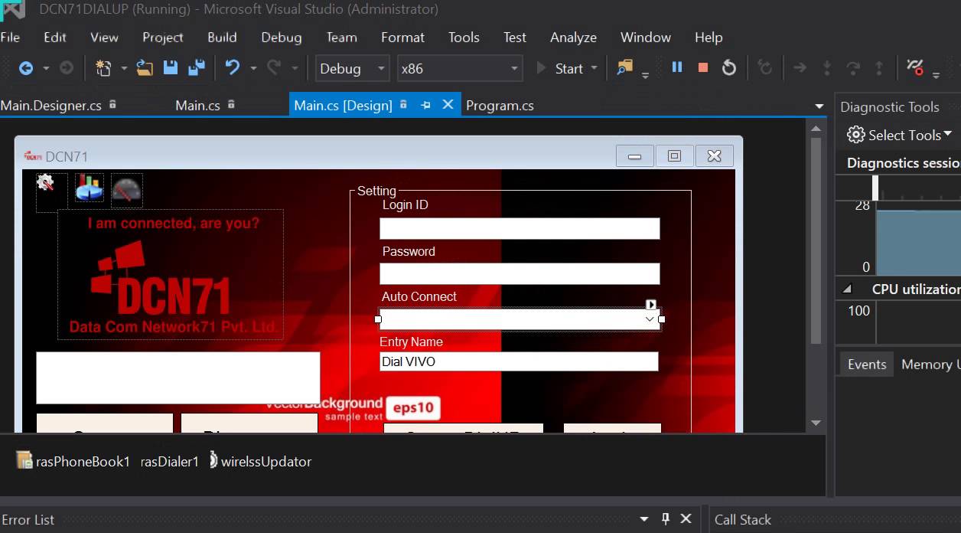Screen dimensions: 961x533
Task: Select the wirelssUpdator component in tray
Action: [x=260, y=461]
